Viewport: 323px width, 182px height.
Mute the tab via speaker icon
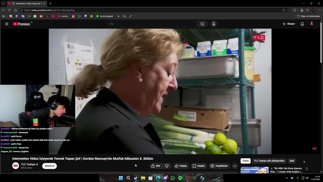(13, 4)
